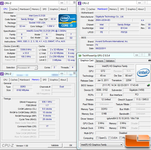Select Caches tab in the Memory window

(14, 80)
